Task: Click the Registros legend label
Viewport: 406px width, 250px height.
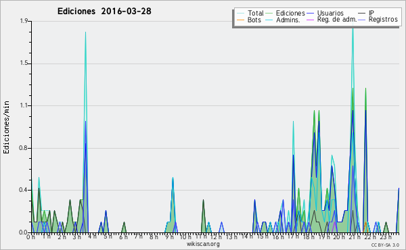Action: [383, 20]
